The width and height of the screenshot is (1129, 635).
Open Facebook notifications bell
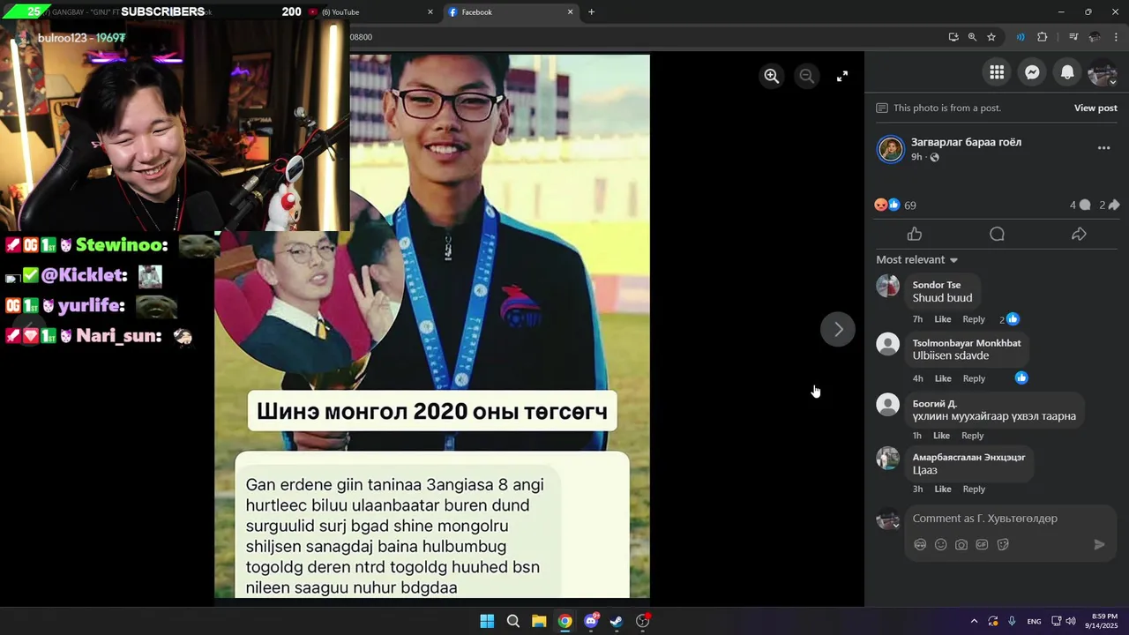(x=1067, y=73)
